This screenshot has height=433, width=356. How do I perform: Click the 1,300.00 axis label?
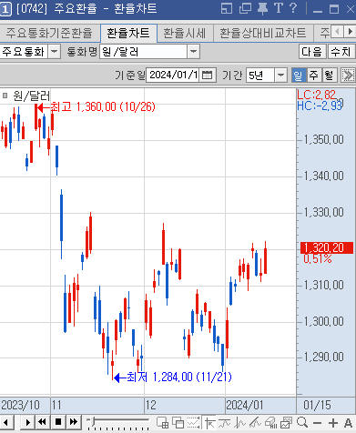click(324, 321)
